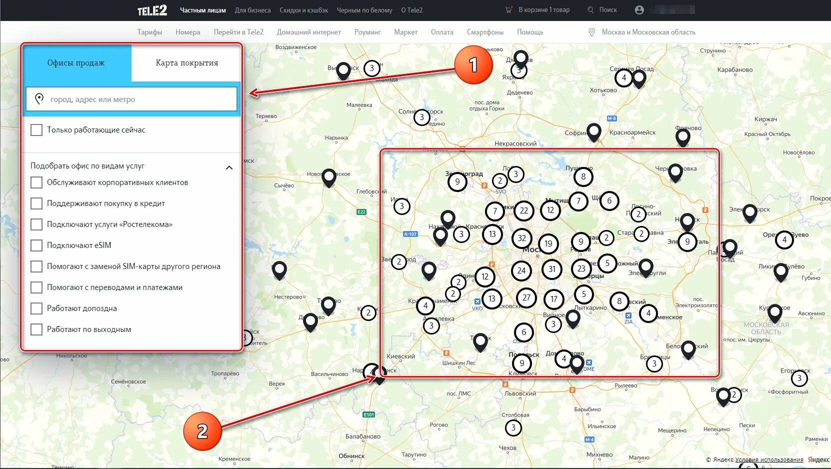831x469 pixels.
Task: Enable 'Только работающие сейчас' checkbox
Action: point(36,130)
